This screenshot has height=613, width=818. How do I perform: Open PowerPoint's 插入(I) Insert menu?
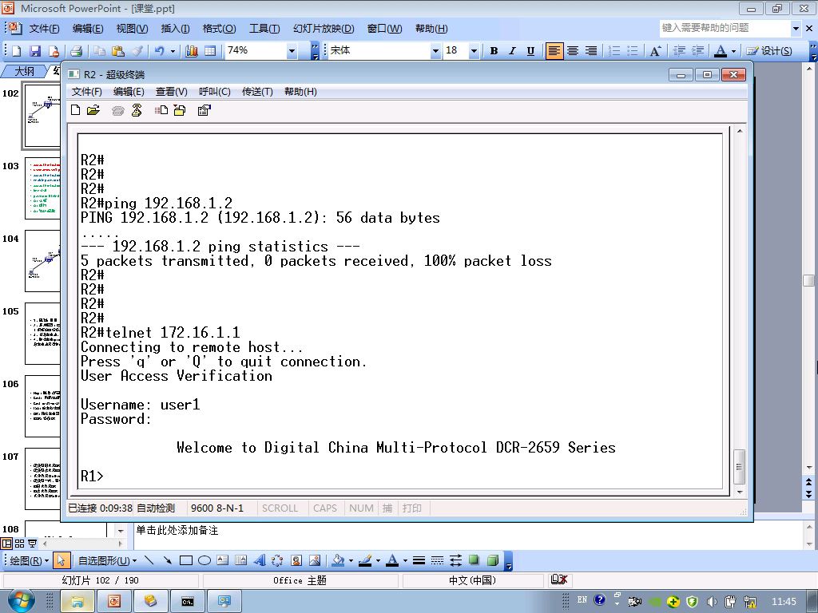pos(175,29)
